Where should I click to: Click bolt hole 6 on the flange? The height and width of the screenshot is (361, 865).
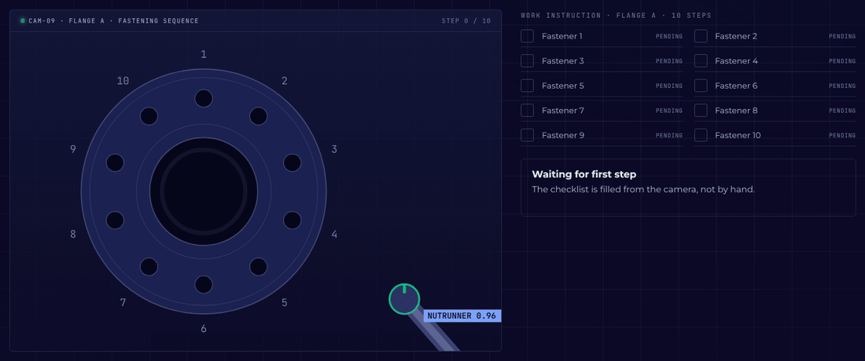pyautogui.click(x=204, y=285)
